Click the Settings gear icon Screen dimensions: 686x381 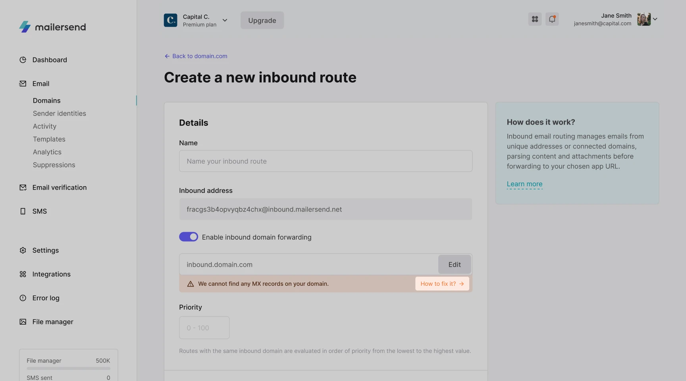[x=23, y=250]
